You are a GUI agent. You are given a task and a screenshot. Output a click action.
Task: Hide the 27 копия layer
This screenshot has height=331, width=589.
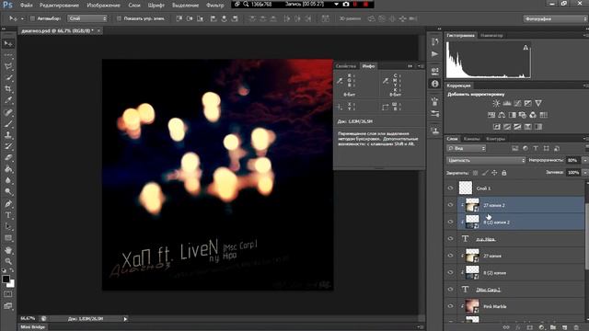pos(450,256)
